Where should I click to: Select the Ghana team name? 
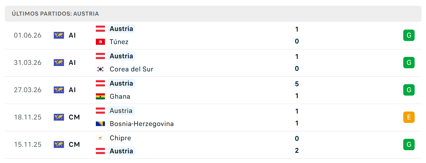pyautogui.click(x=120, y=96)
